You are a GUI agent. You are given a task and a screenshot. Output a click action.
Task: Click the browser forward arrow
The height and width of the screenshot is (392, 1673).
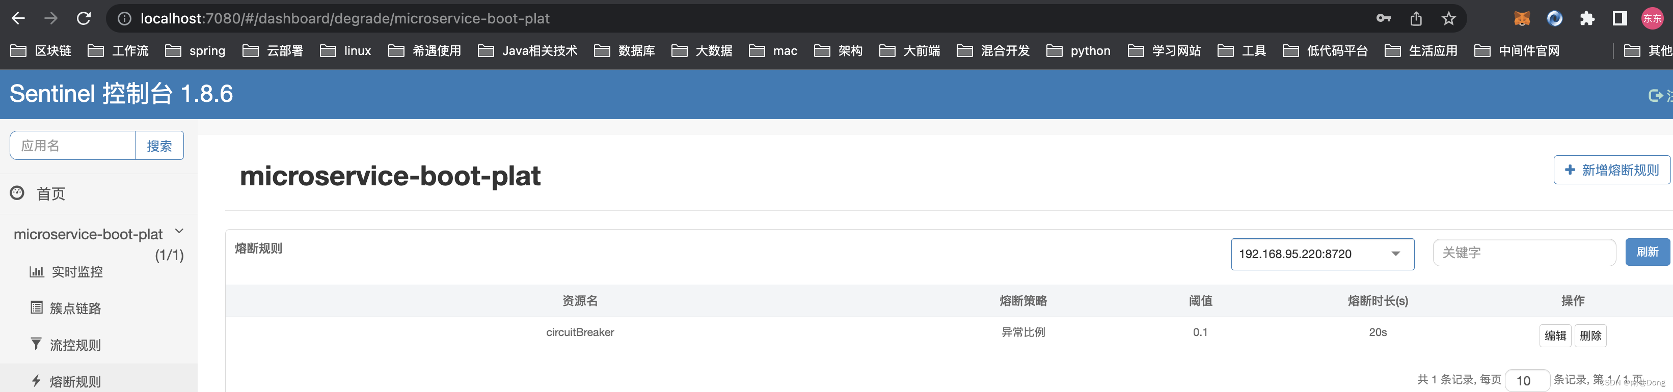[50, 18]
